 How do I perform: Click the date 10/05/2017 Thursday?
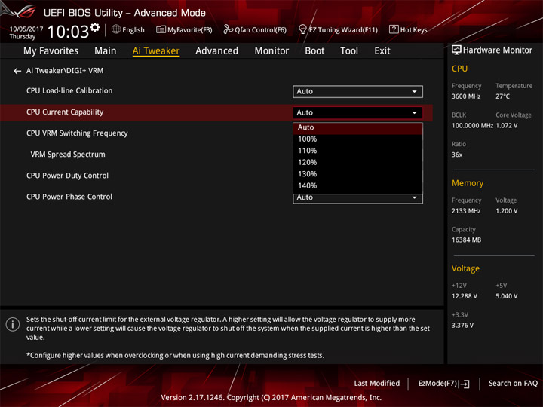pyautogui.click(x=26, y=32)
